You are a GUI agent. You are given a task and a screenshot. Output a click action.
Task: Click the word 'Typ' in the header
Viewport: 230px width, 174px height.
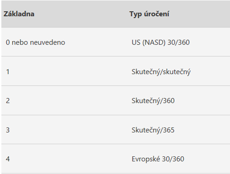pos(136,14)
